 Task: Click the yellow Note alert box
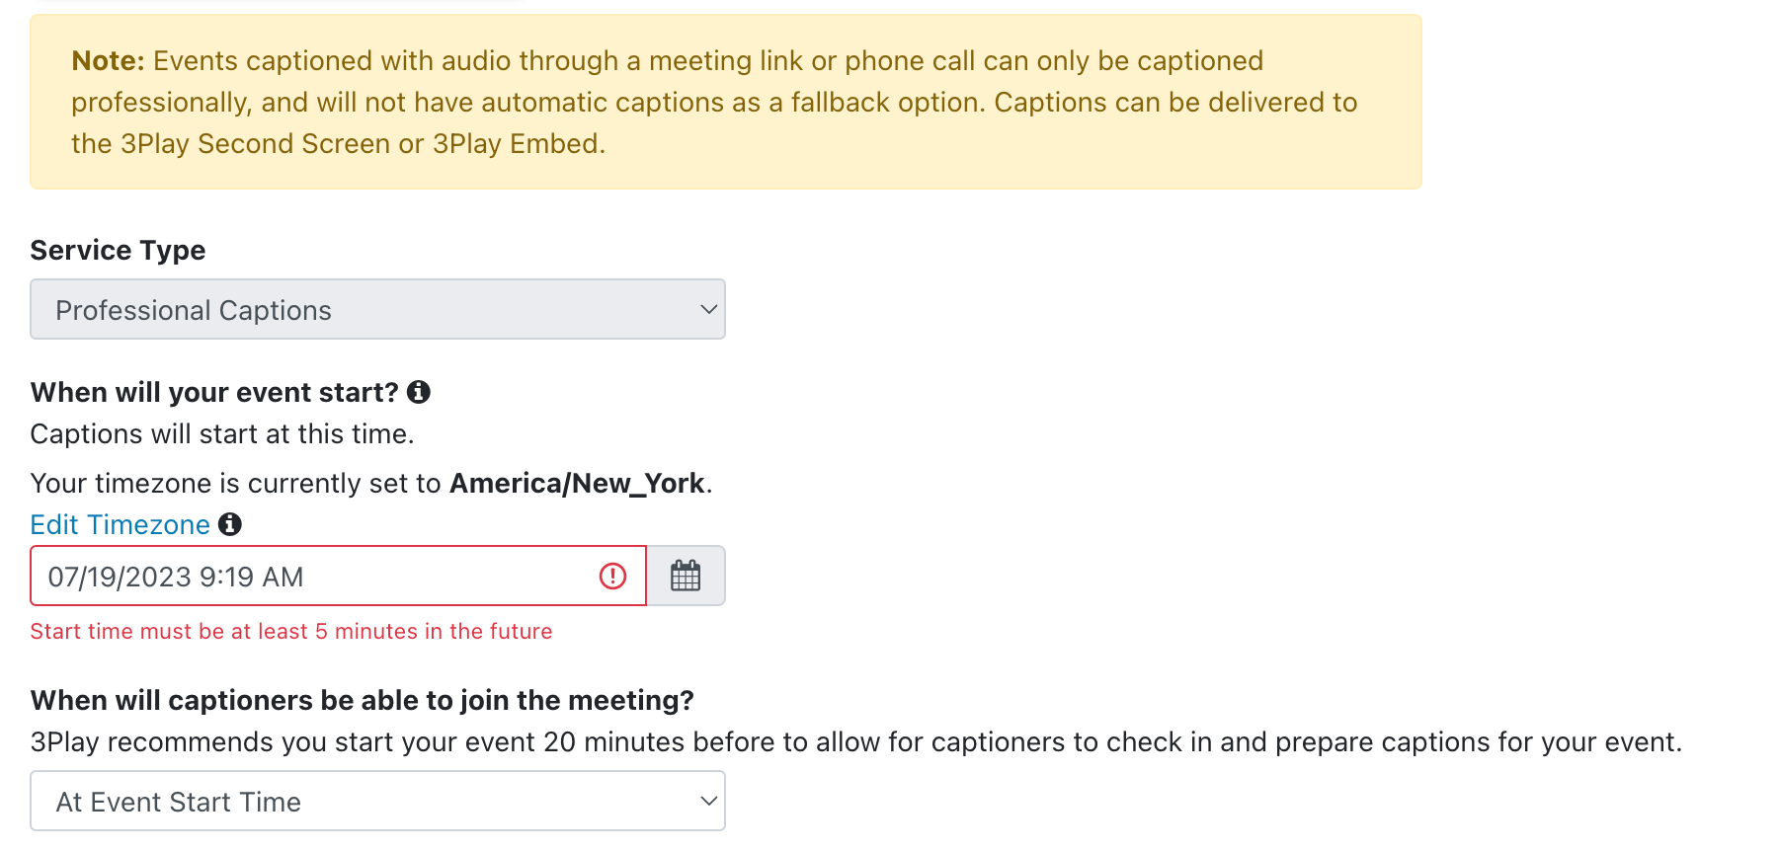726,102
